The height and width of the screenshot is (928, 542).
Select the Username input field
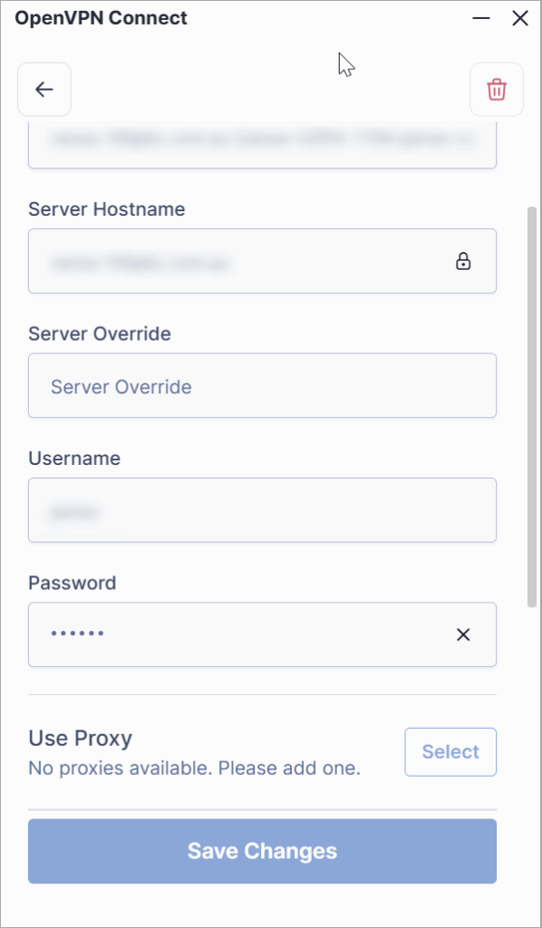[x=262, y=510]
